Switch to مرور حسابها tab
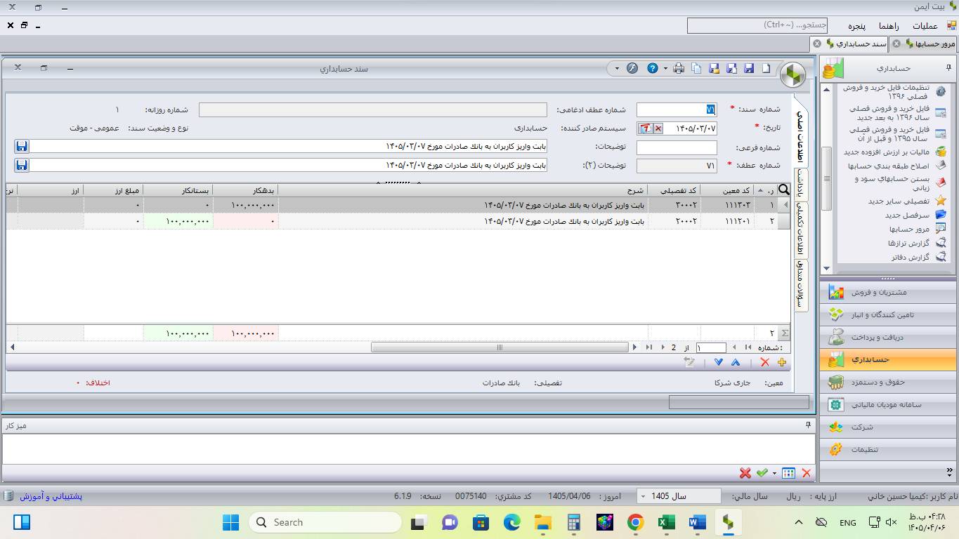This screenshot has height=539, width=959. pyautogui.click(x=925, y=44)
